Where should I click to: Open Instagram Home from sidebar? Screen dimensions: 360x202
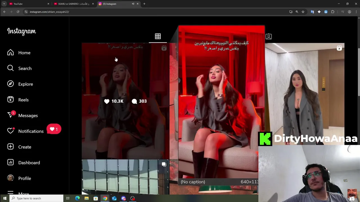tap(19, 53)
